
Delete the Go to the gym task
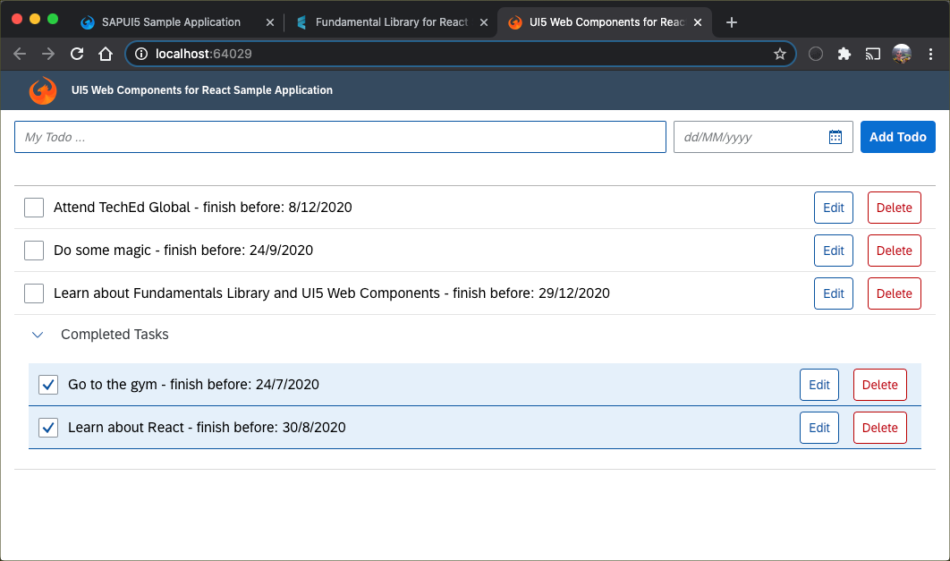point(879,385)
